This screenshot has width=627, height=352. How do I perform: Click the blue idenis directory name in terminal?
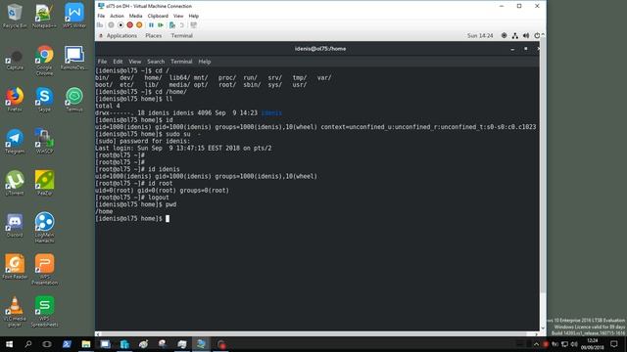point(271,113)
